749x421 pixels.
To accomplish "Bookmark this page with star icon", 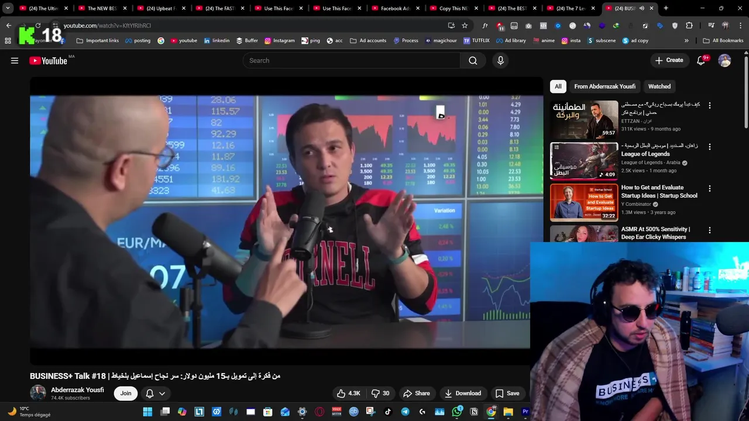I will [x=465, y=26].
